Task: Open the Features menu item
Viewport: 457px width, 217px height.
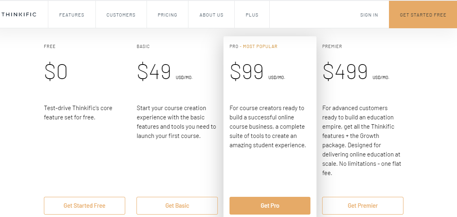Action: [x=72, y=15]
